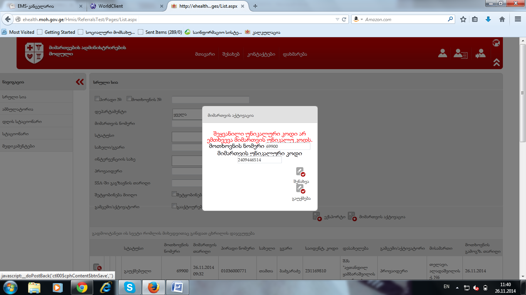The height and width of the screenshot is (295, 526).
Task: Open the Firefox bookmarks list dropdown button
Action: coord(475,19)
